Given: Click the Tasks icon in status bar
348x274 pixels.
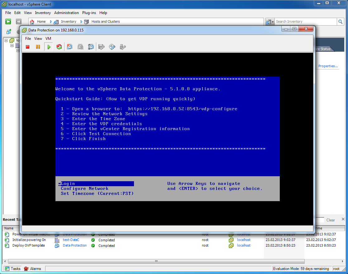Looking at the screenshot, I should coord(7,269).
